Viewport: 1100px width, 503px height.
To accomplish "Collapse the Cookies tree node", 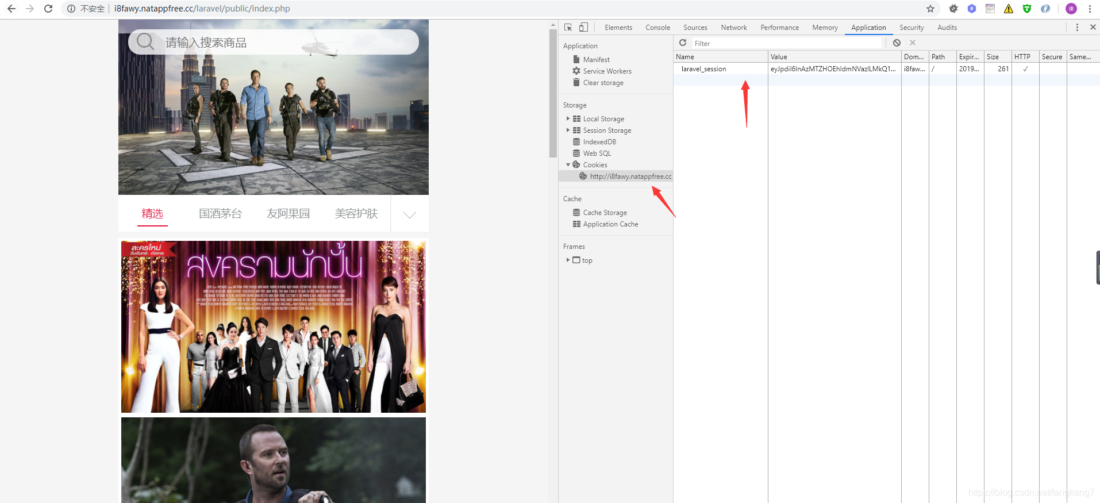I will (568, 164).
